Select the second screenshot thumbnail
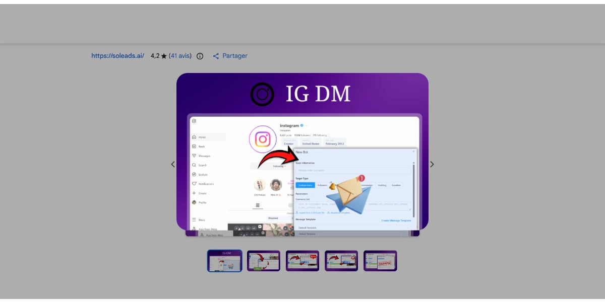605x303 pixels. (264, 261)
